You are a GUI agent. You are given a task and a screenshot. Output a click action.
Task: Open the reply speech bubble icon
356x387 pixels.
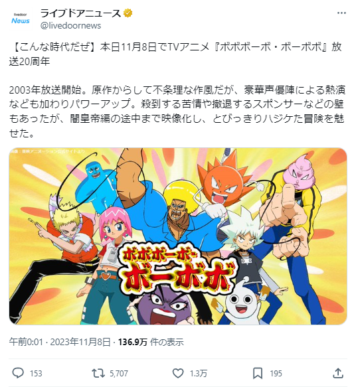[x=18, y=373]
